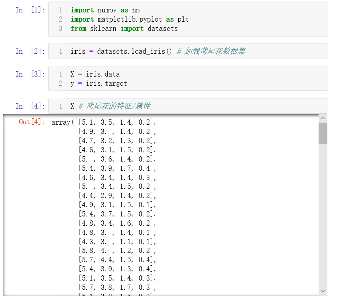Click the 'In [1]:' prompt label
Screen dimensions: 337x299
coord(30,10)
